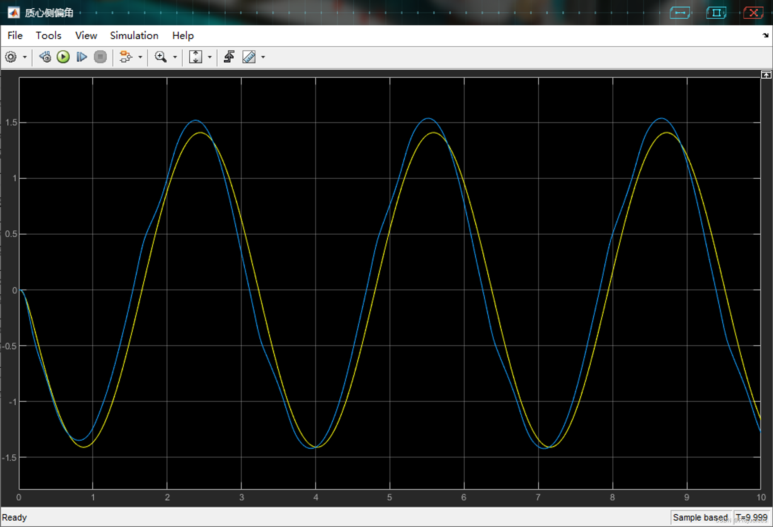Click the Step Forward button
This screenshot has height=527, width=773.
82,57
